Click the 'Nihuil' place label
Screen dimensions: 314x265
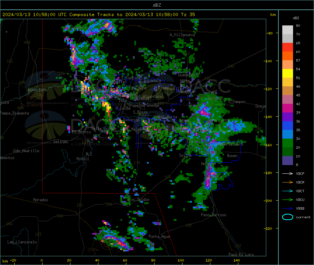click(x=82, y=159)
